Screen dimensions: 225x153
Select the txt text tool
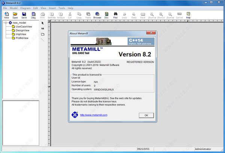pos(43,29)
